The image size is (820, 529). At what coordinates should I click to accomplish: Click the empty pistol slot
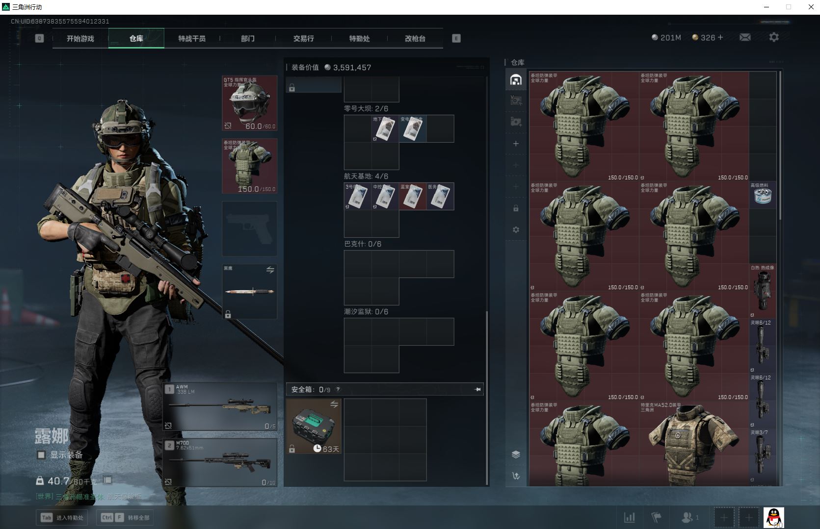click(x=250, y=228)
